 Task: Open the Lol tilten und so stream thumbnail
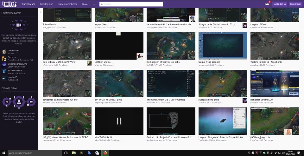119,46
